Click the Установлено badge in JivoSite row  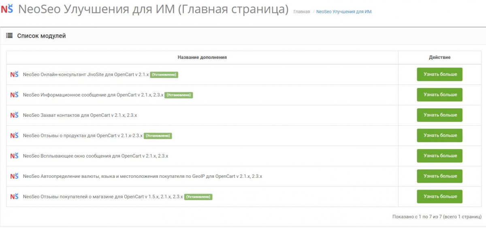164,75
